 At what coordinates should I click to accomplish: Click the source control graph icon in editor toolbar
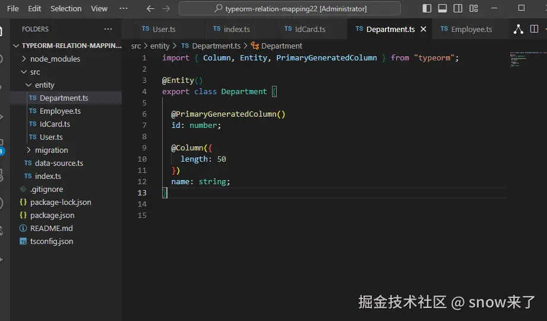[518, 29]
